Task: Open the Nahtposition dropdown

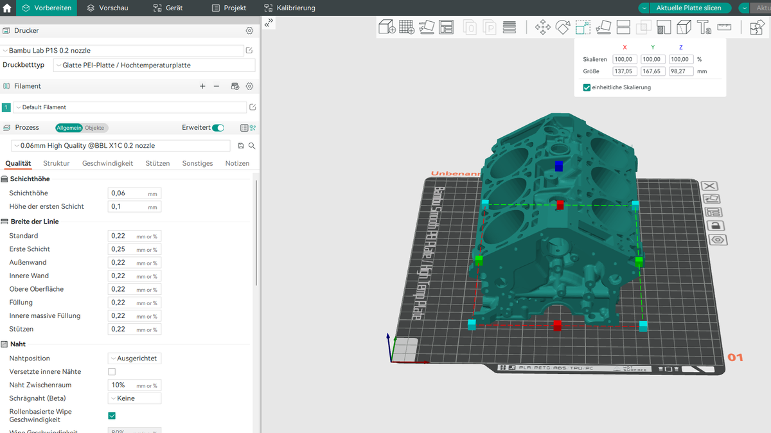Action: point(134,358)
